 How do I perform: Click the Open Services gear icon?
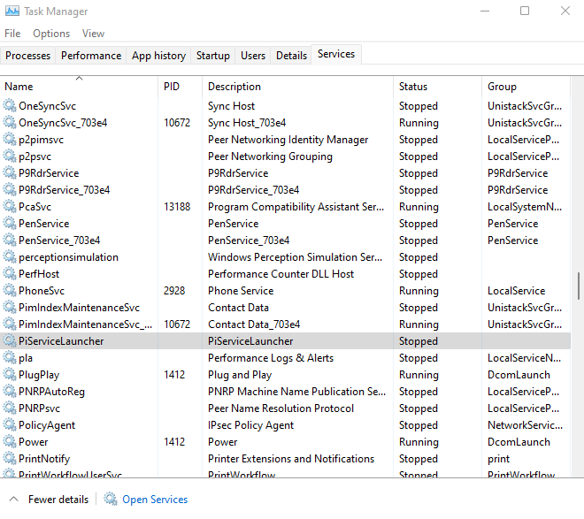111,499
